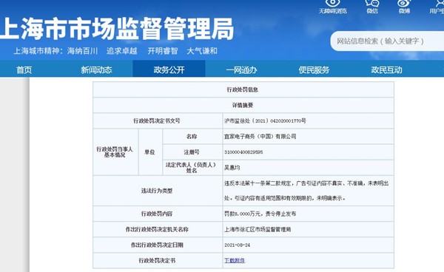Open the 政民互动 nav tab

386,69
